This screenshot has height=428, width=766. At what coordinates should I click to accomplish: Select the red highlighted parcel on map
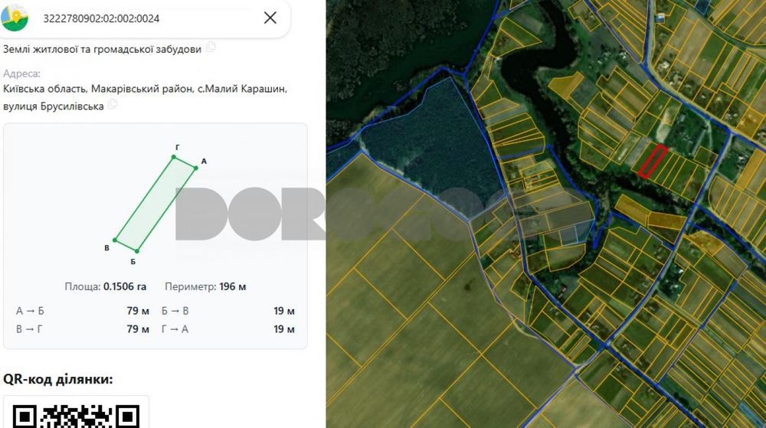click(653, 161)
